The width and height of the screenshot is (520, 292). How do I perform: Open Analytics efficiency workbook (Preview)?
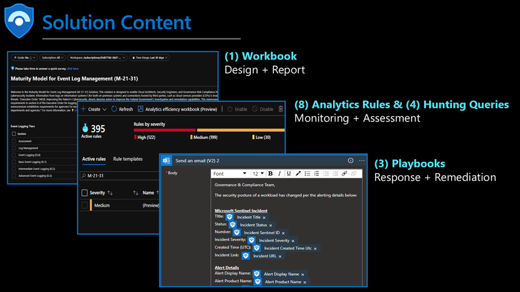click(x=177, y=109)
